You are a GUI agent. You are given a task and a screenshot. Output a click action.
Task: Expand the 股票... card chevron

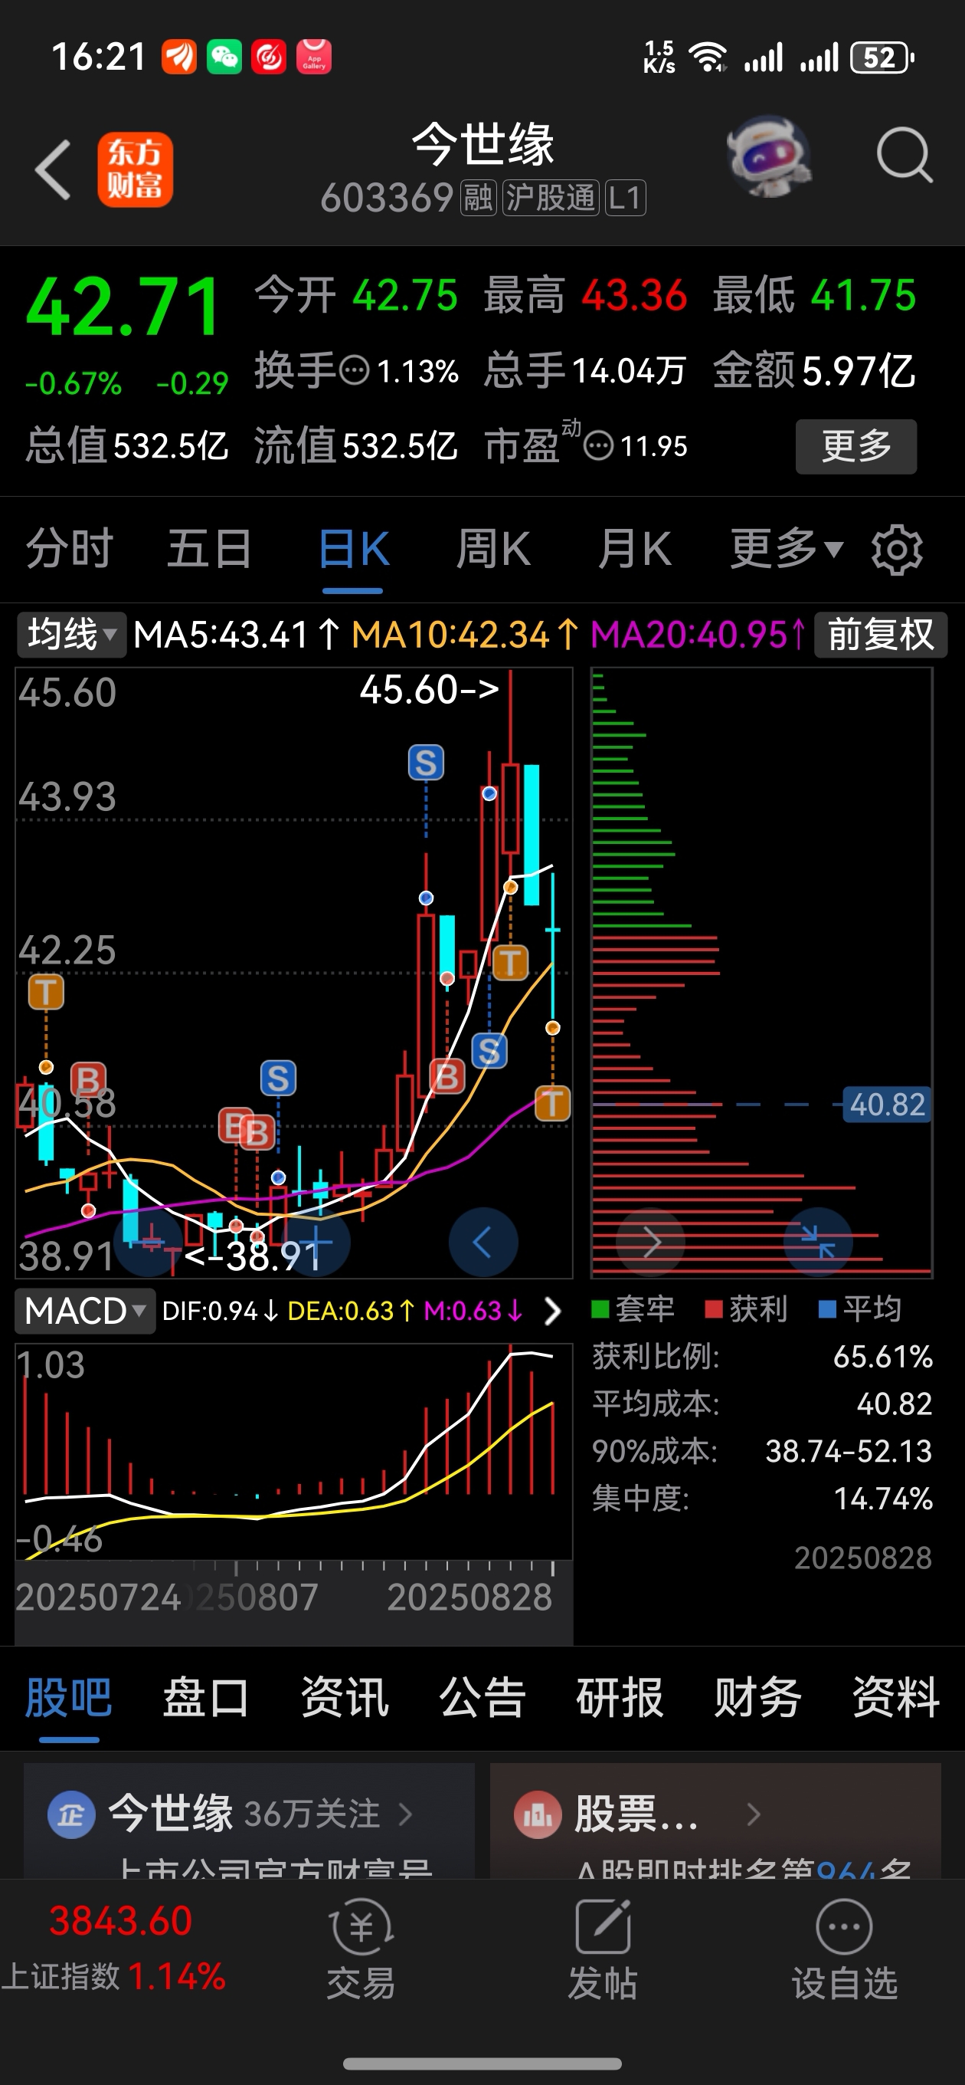coord(753,1814)
